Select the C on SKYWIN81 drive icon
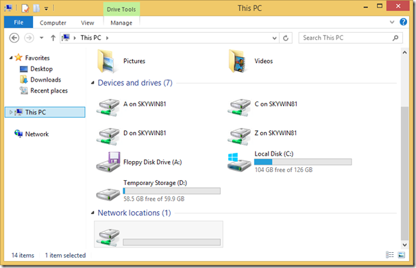The width and height of the screenshot is (416, 268). [239, 108]
